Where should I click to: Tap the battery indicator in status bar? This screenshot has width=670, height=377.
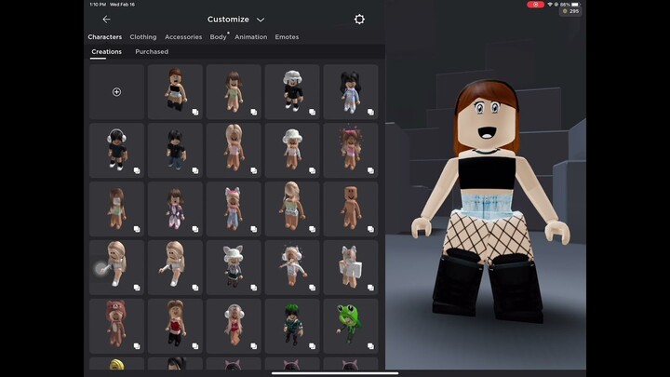coord(576,5)
